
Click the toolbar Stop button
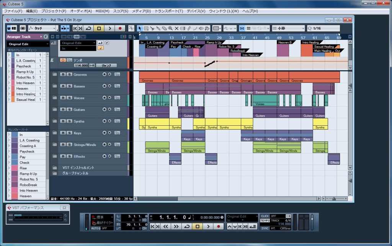click(x=99, y=28)
